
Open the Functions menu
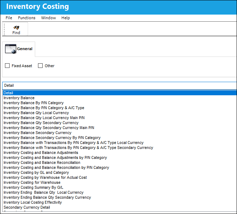(27, 18)
